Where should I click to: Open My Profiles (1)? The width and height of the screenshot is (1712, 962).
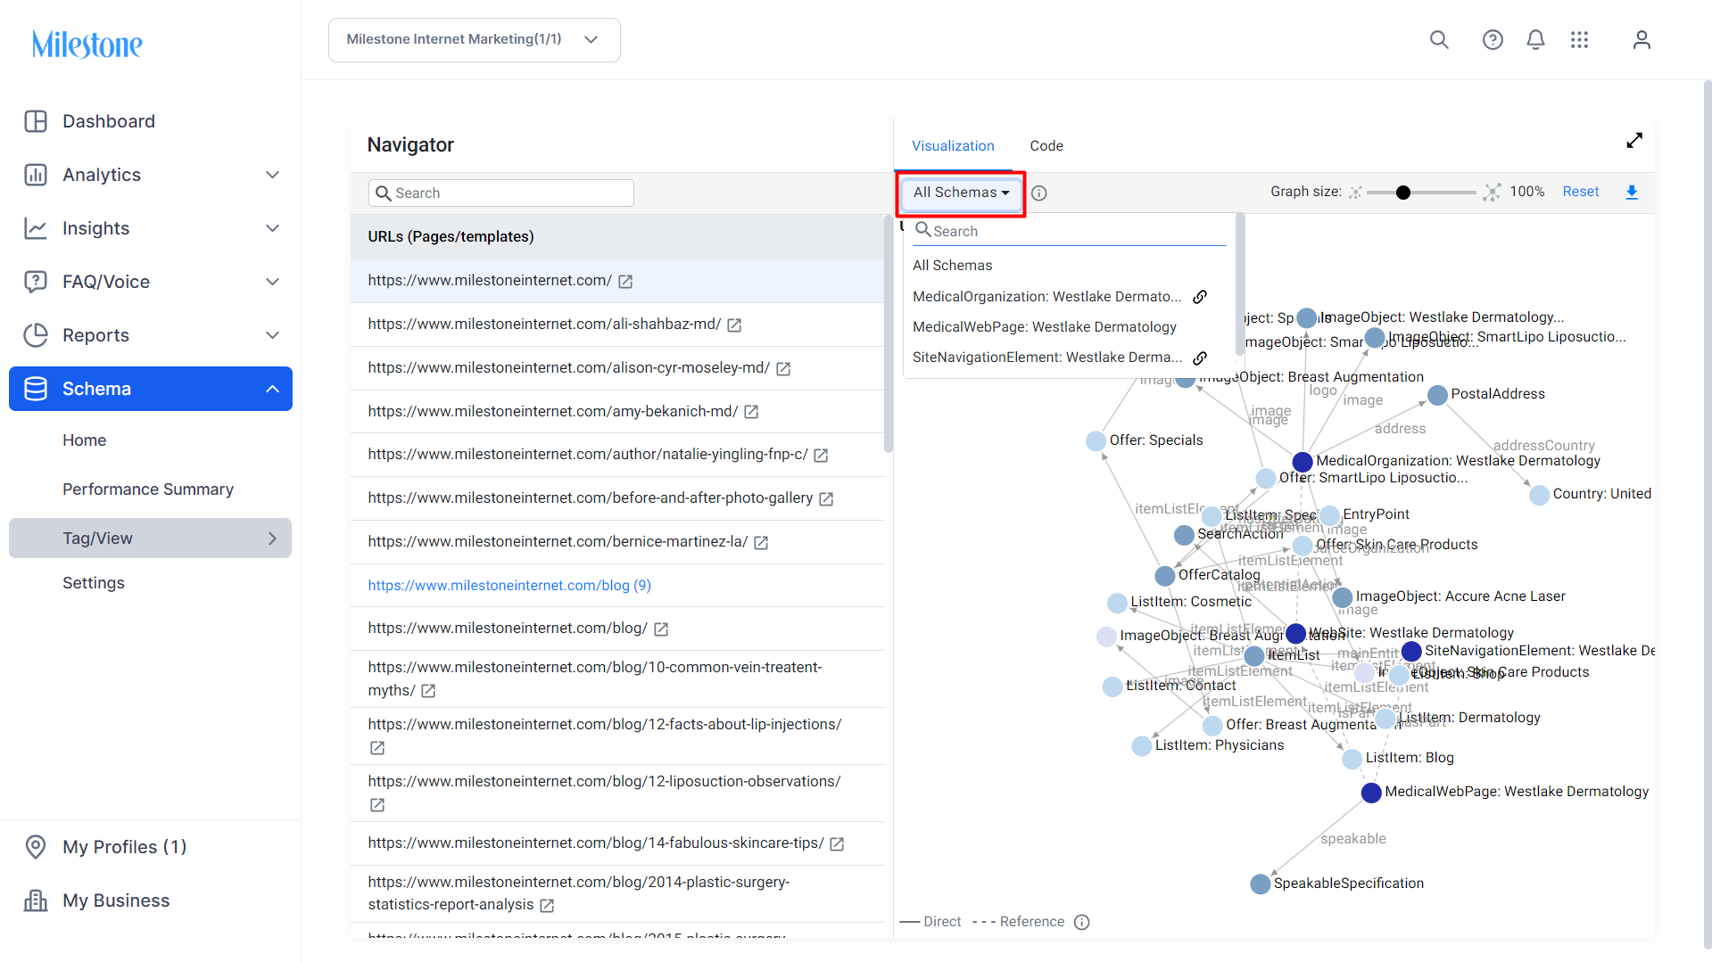[x=125, y=847]
